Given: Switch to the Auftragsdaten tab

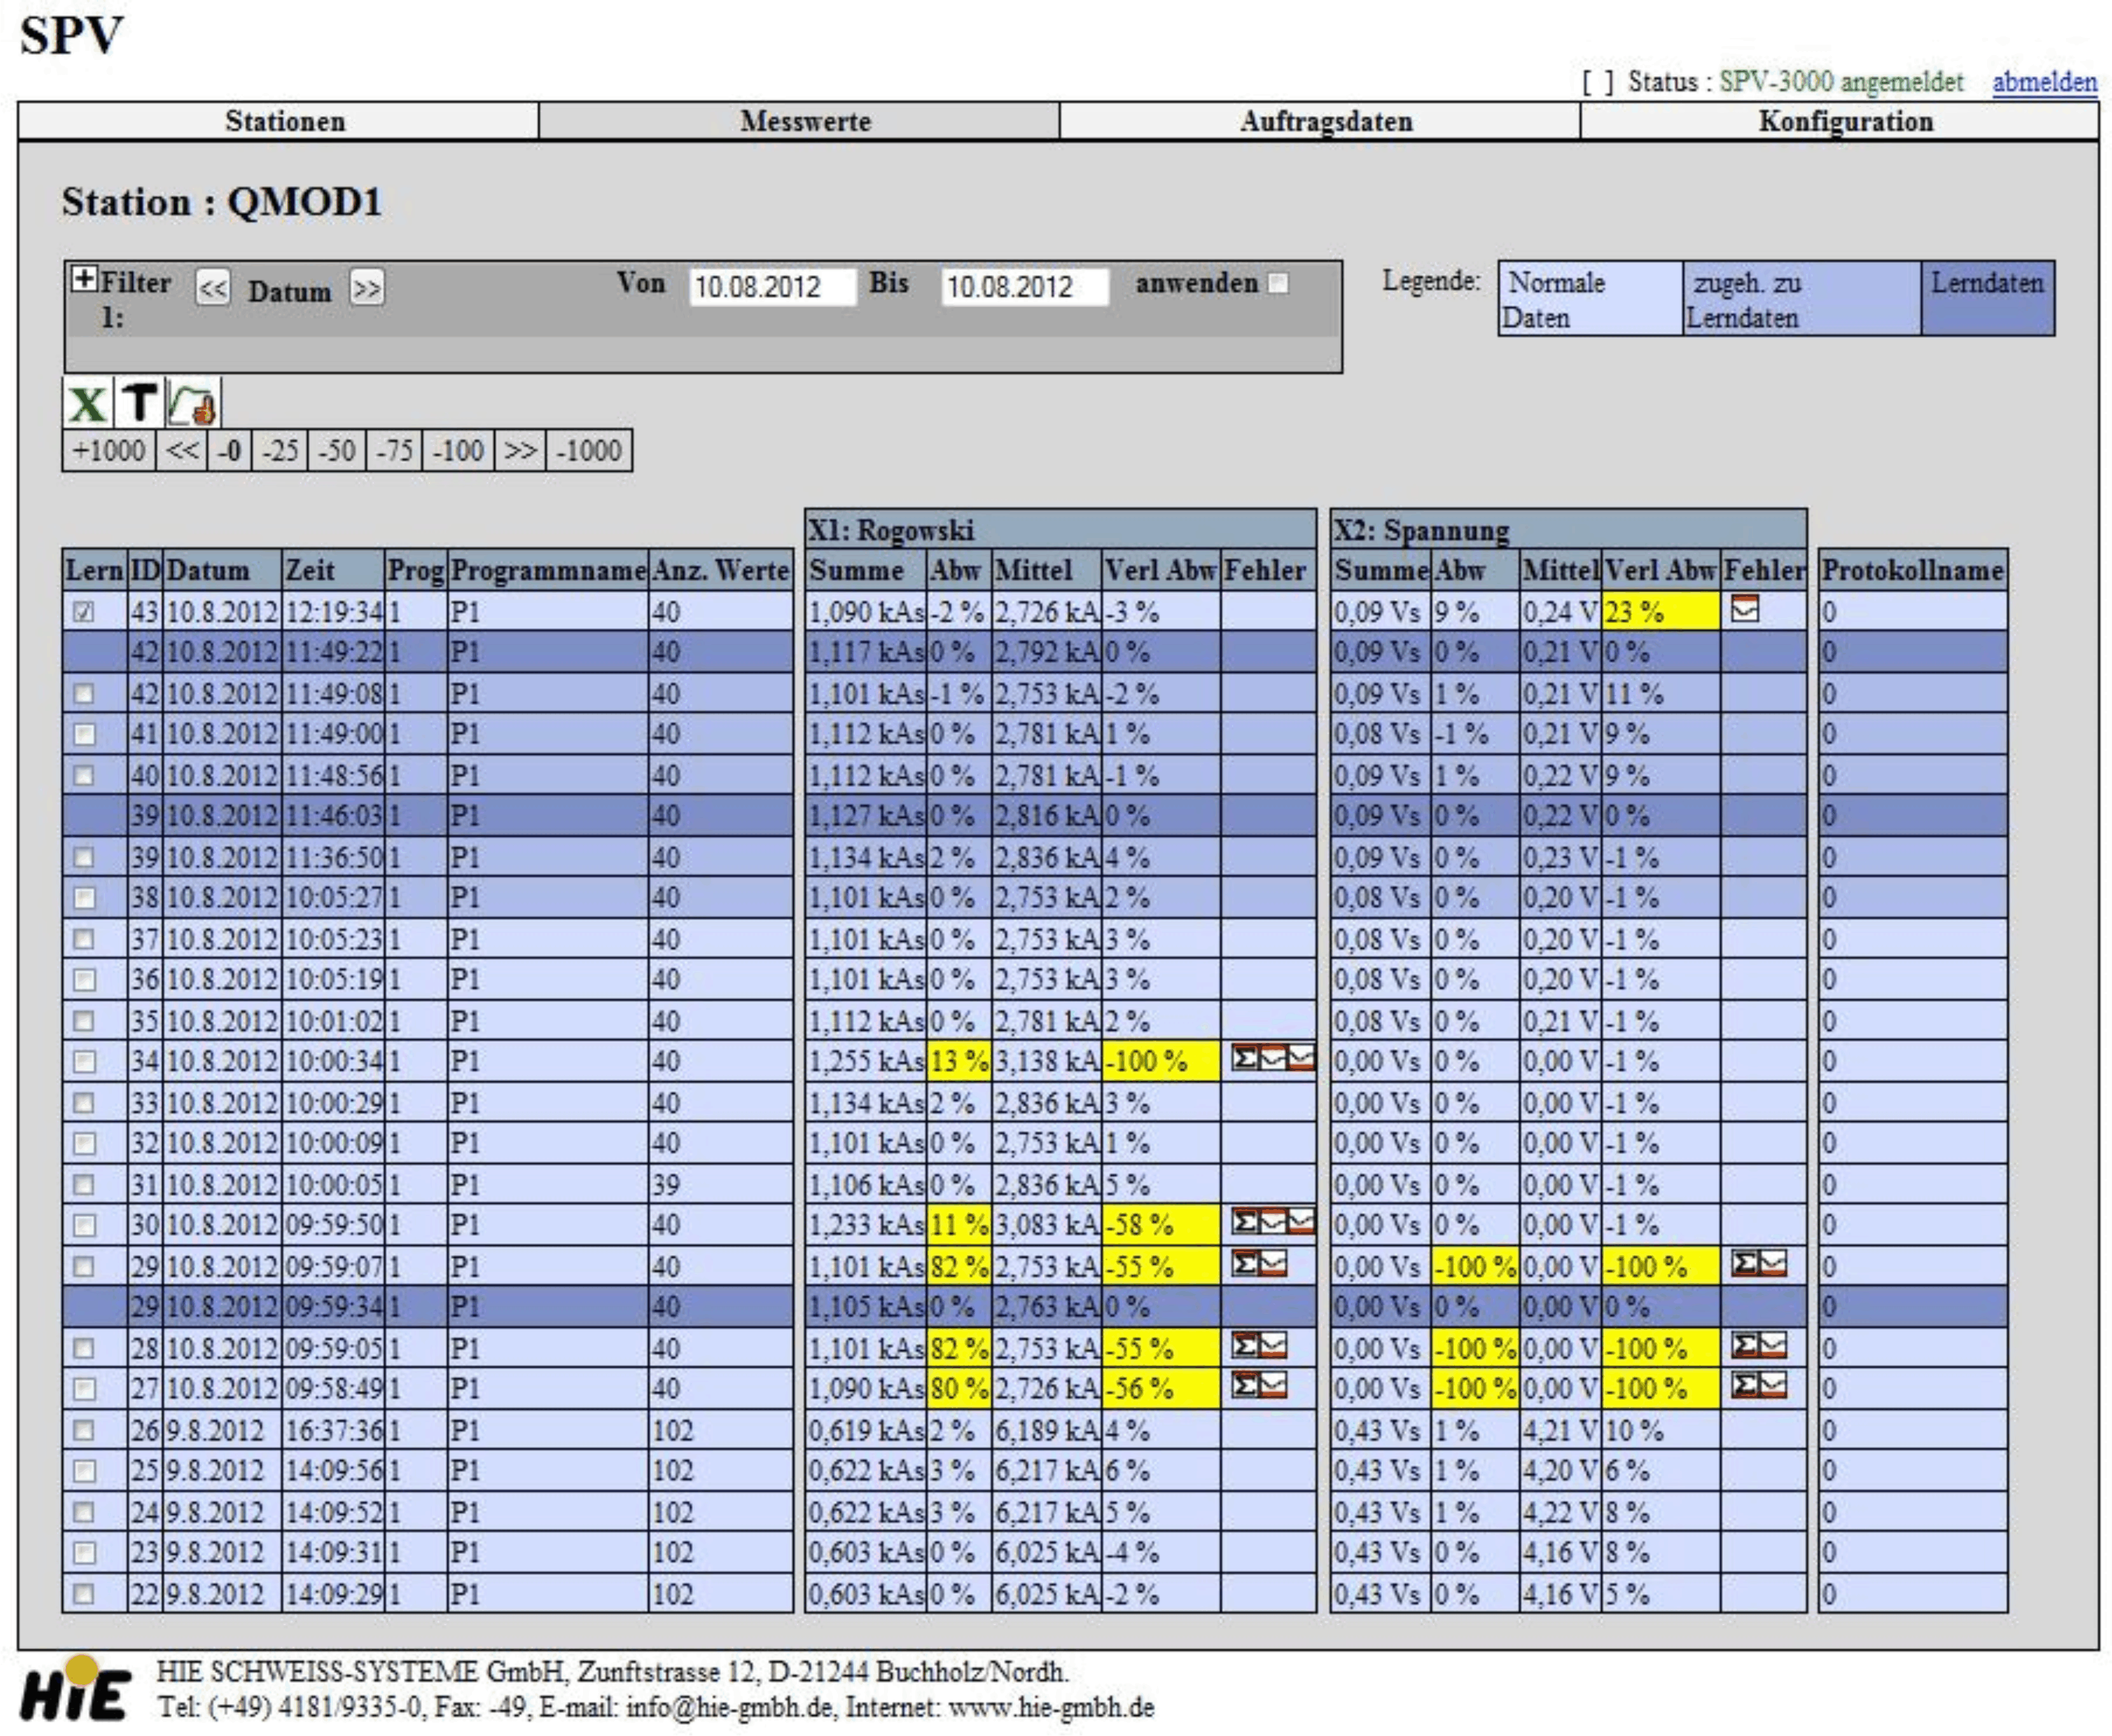Looking at the screenshot, I should 1326,121.
